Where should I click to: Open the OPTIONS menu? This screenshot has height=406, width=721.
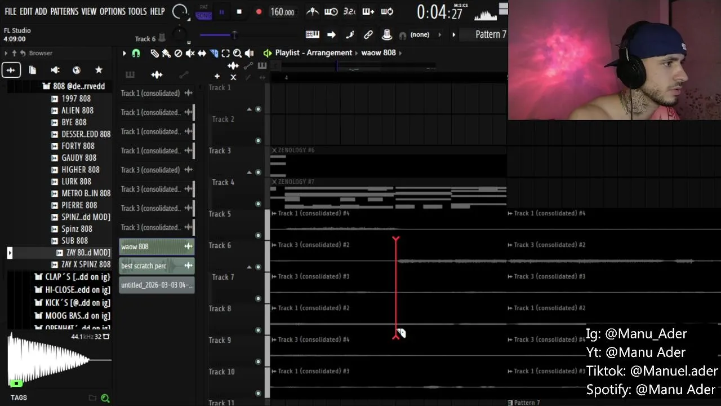tap(112, 11)
